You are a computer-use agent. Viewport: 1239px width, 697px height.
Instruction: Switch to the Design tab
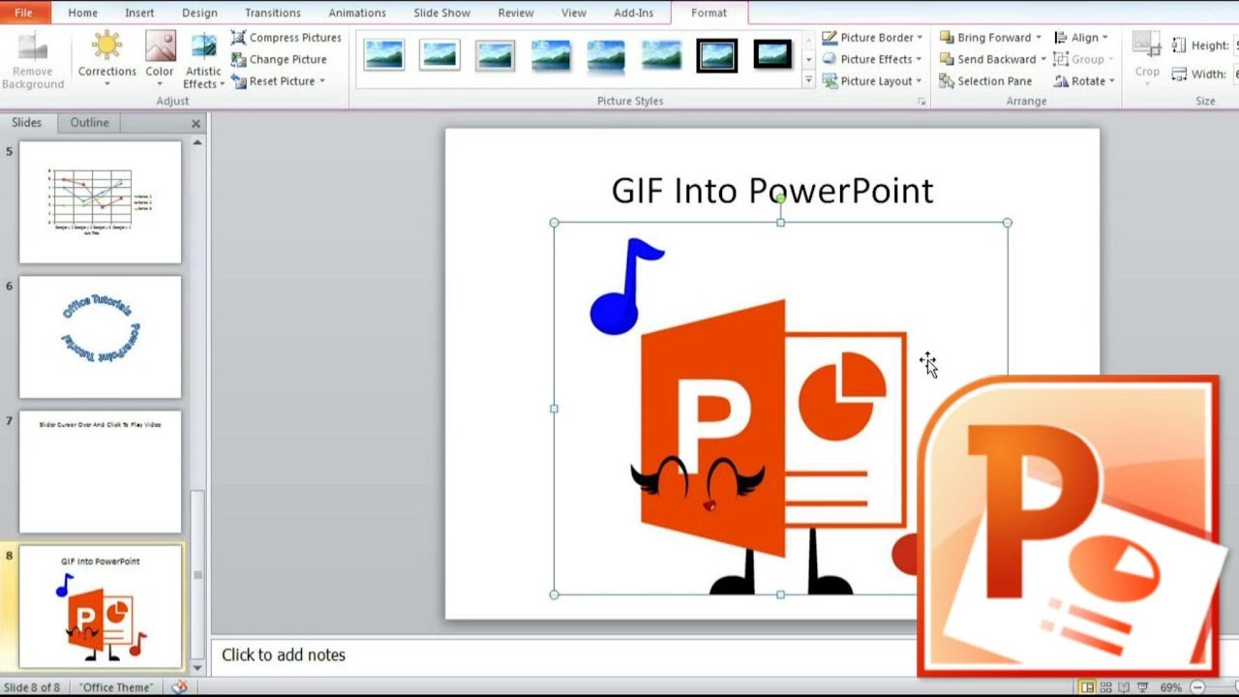point(199,13)
